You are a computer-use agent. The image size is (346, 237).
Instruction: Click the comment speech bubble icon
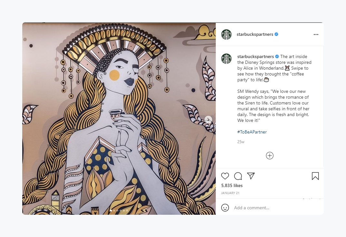pyautogui.click(x=238, y=176)
